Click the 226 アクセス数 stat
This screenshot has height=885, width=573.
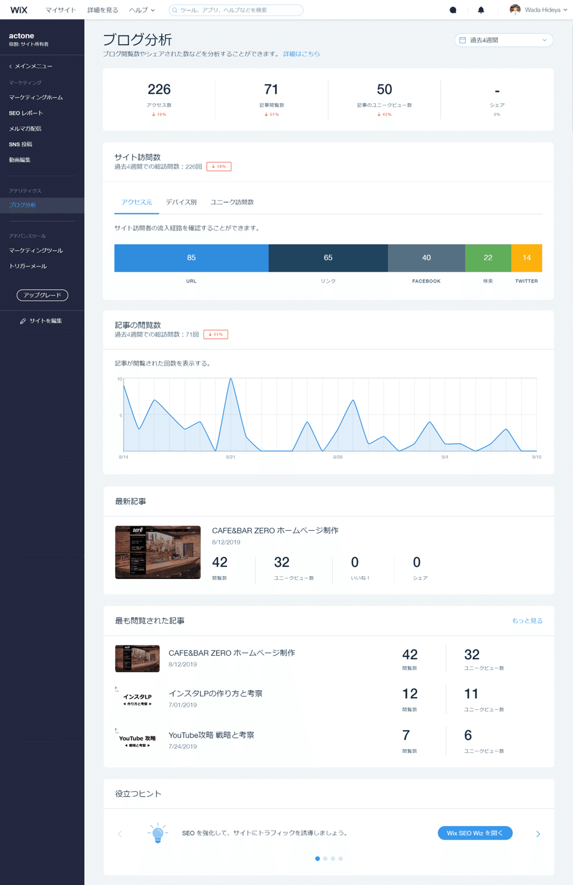click(159, 99)
